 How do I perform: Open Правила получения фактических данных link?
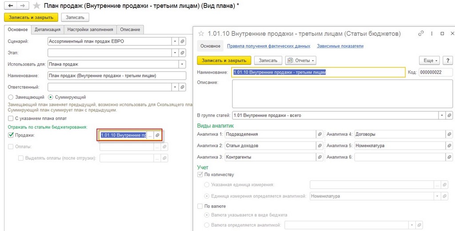coord(269,46)
